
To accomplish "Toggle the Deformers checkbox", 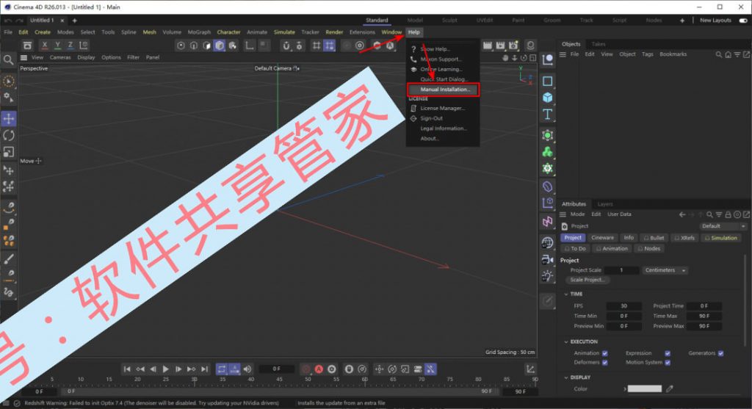I will click(x=605, y=363).
